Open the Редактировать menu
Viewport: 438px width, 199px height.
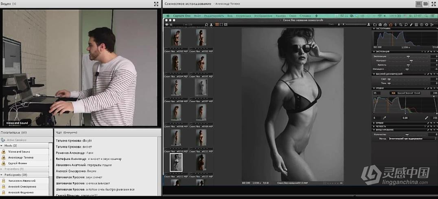point(214,16)
